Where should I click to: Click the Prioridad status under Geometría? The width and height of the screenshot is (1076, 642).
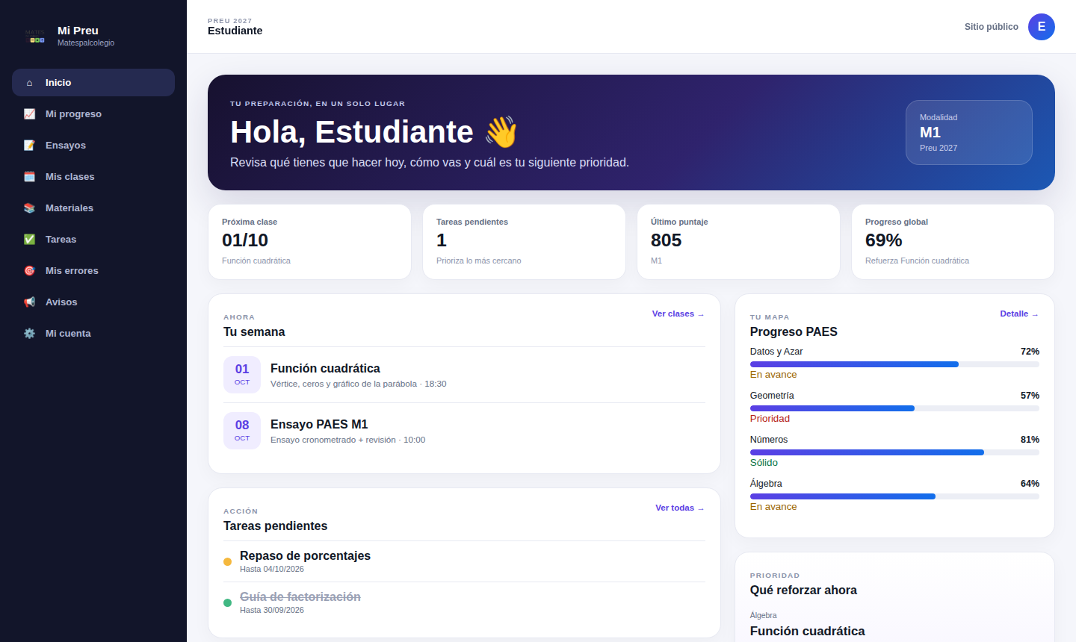click(x=770, y=419)
